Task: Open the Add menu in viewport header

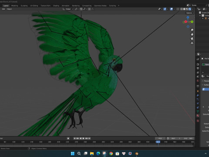Action: [x=3, y=9]
